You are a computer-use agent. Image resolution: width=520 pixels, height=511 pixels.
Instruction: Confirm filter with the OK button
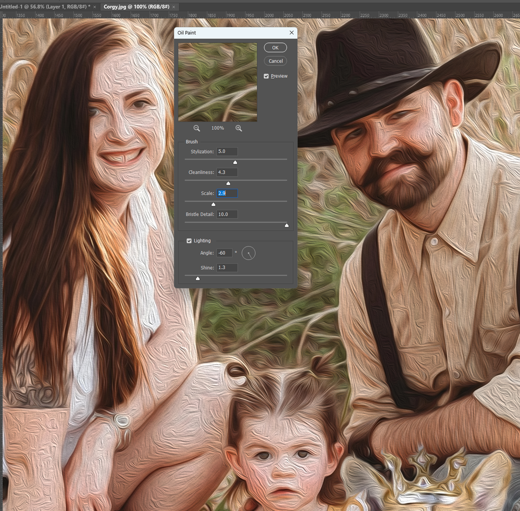point(275,48)
